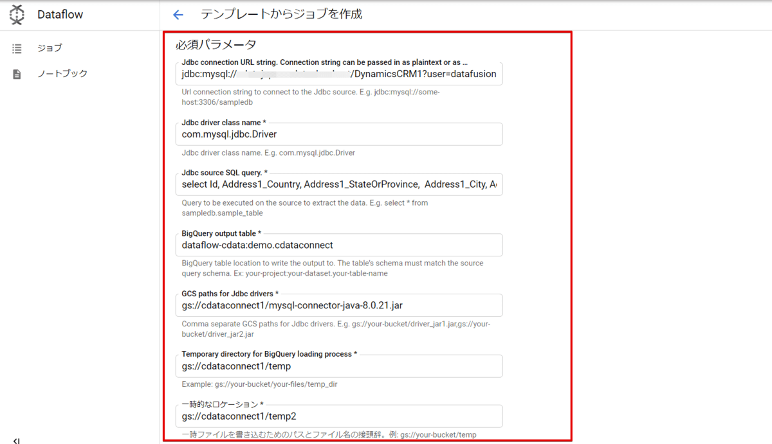
Task: Click the Dataflow product logo icon
Action: [x=17, y=14]
